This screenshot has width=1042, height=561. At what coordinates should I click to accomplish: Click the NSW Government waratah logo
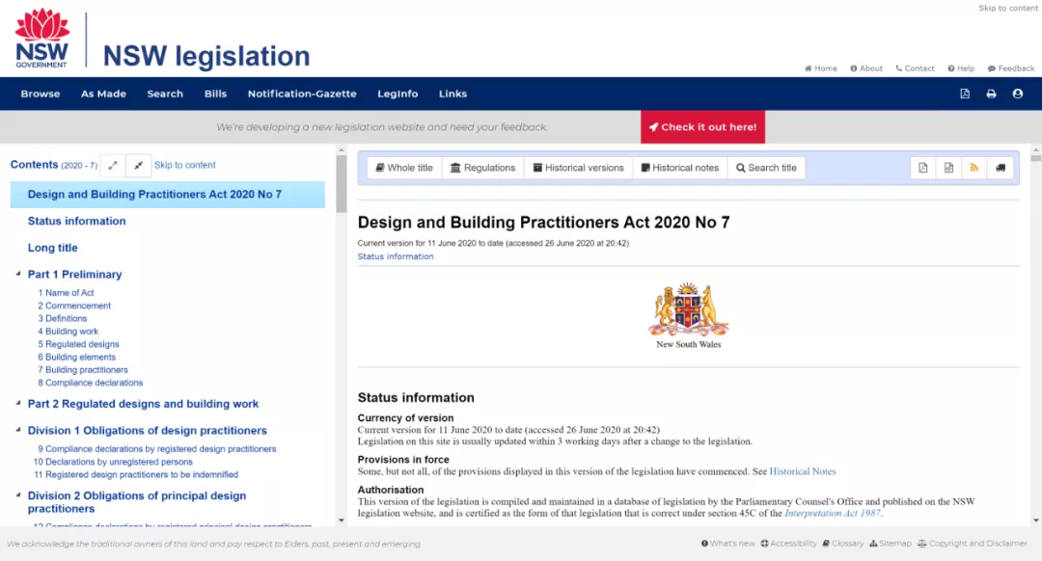pos(41,38)
